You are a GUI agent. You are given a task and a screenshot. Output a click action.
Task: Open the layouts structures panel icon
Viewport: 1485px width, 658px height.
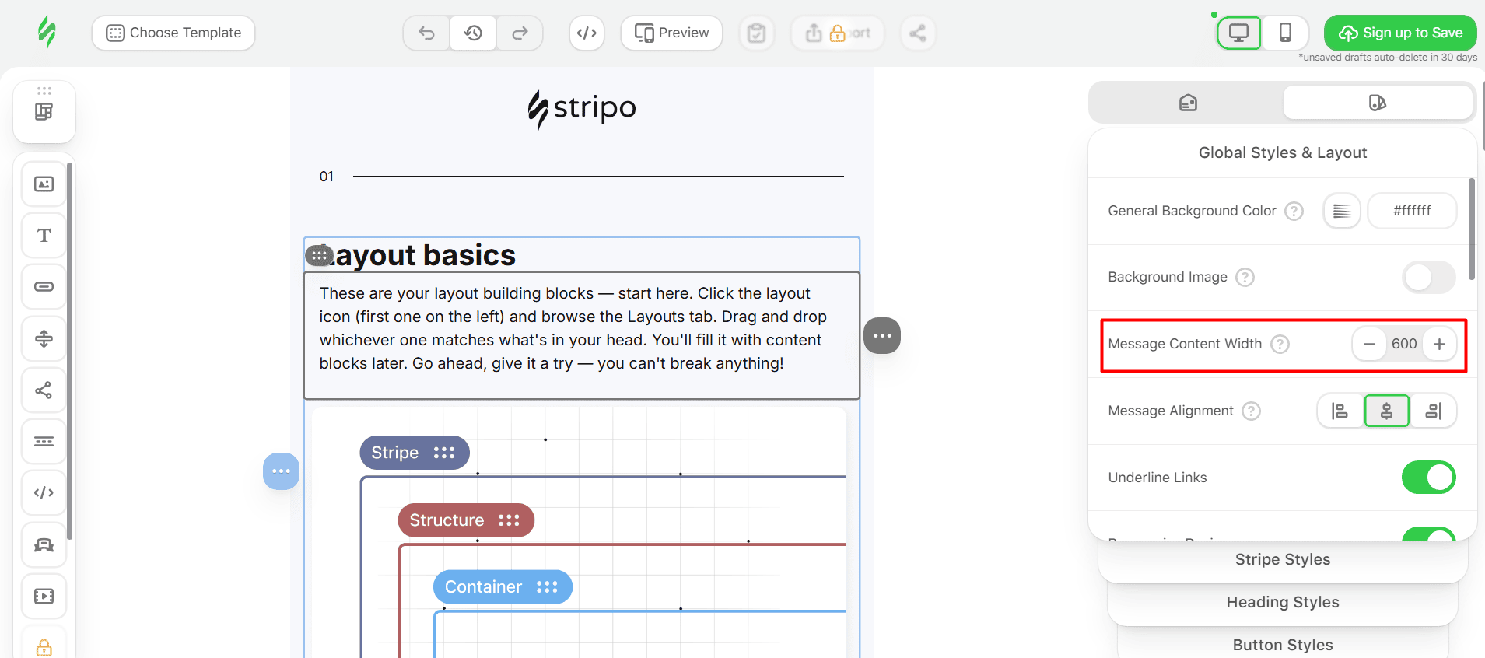(44, 111)
